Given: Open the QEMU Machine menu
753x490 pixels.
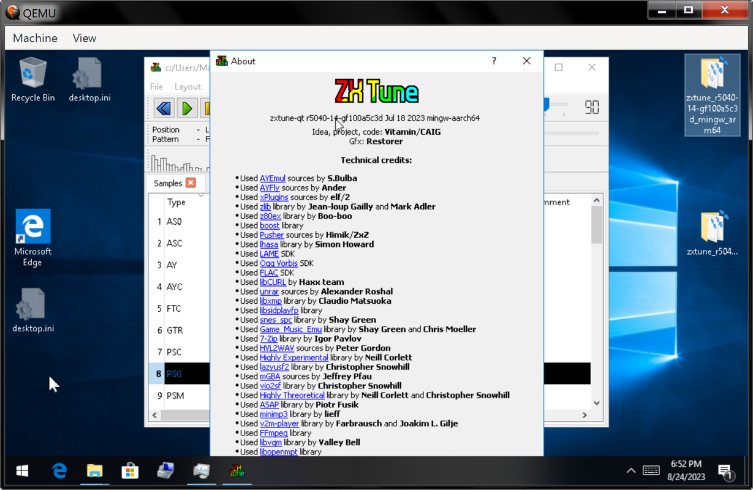Looking at the screenshot, I should pyautogui.click(x=35, y=38).
